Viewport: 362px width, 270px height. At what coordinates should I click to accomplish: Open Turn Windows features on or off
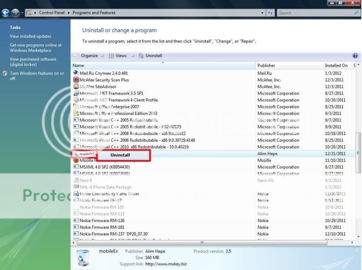(x=37, y=76)
